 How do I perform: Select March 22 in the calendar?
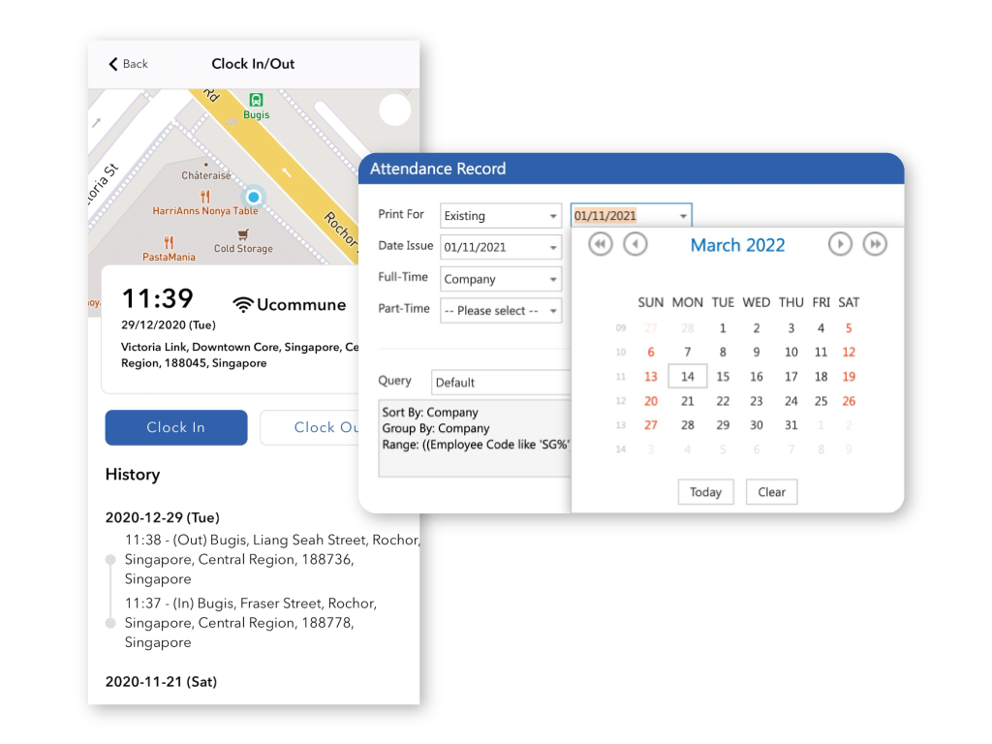click(x=723, y=401)
